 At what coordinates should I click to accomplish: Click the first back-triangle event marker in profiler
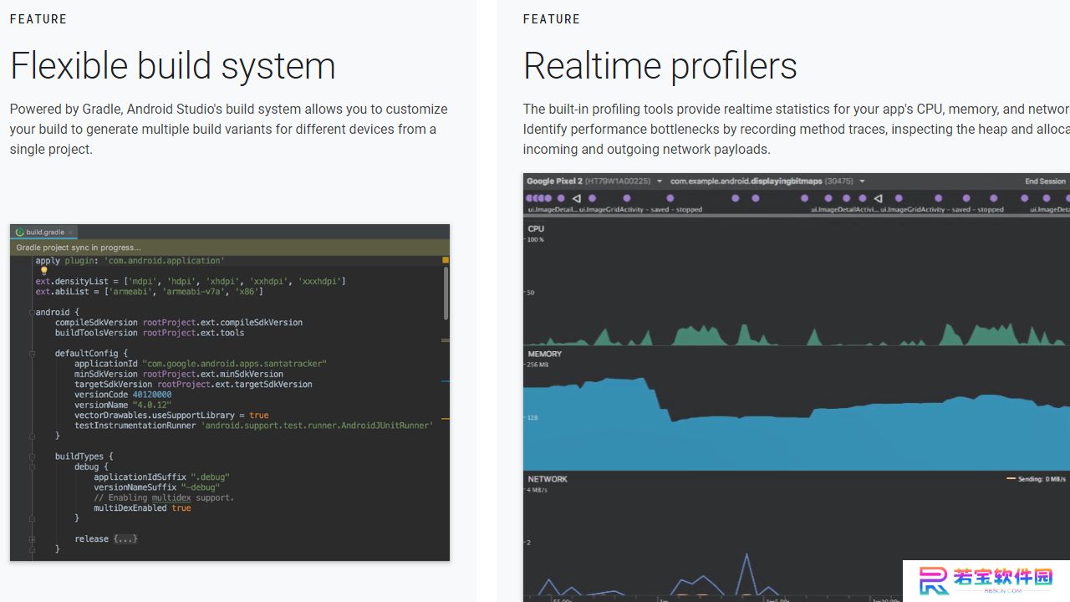[576, 198]
